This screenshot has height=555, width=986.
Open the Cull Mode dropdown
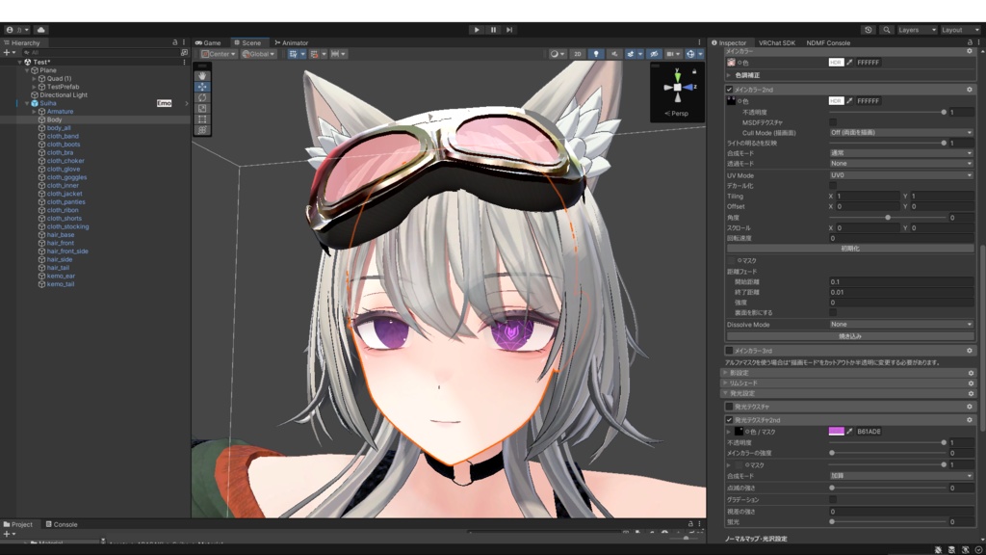901,133
